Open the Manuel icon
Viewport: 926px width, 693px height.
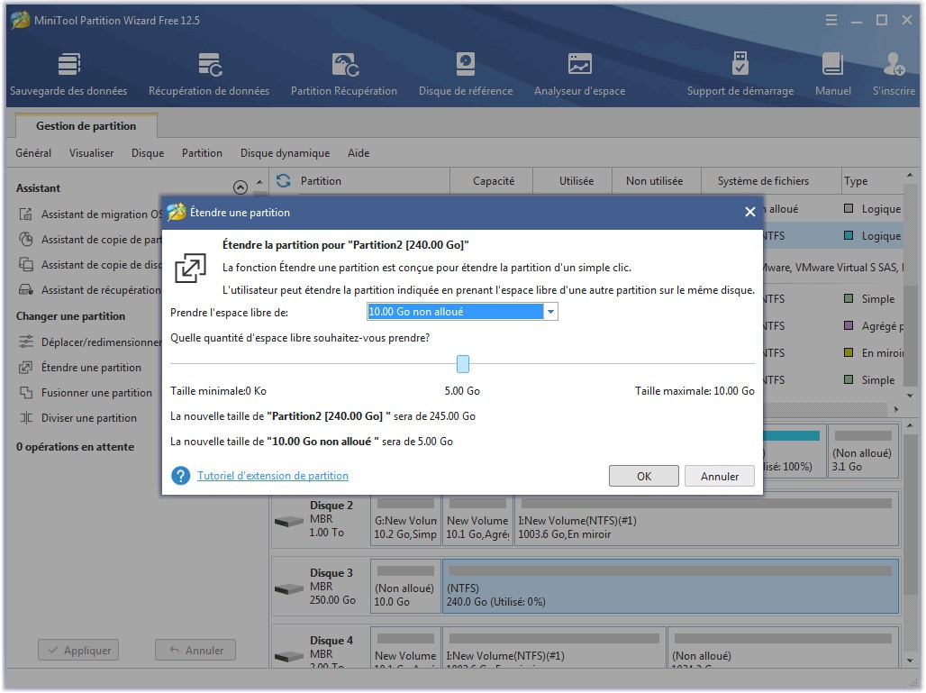point(832,64)
